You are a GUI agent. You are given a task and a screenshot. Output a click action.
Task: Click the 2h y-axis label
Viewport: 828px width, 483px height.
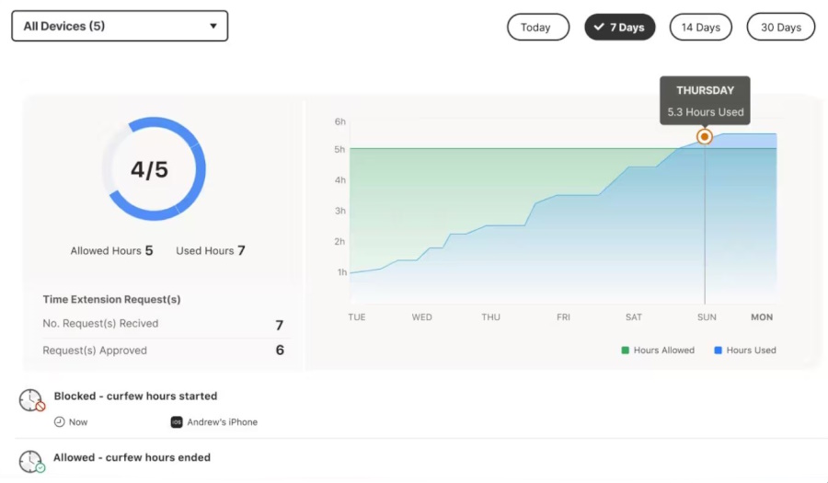coord(339,241)
